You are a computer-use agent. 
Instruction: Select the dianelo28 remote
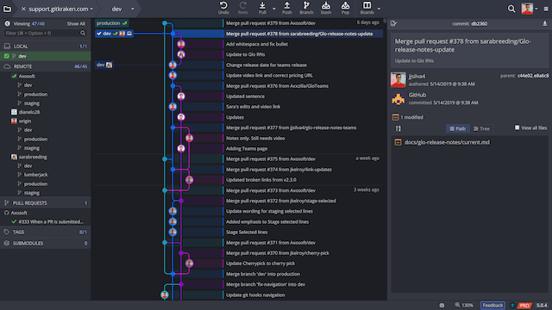pos(28,112)
